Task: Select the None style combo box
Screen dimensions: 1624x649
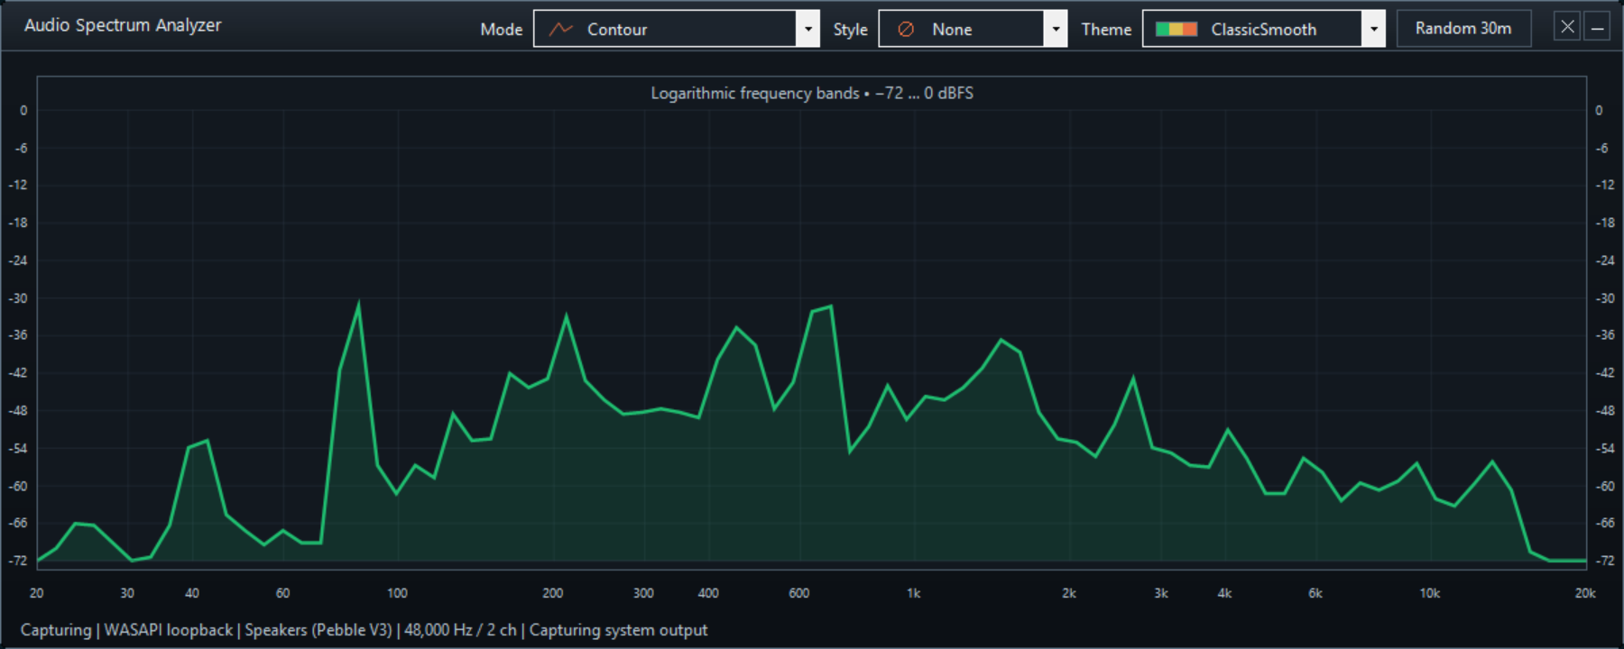Action: (x=973, y=29)
